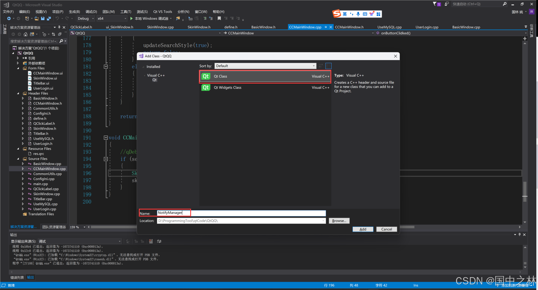Toggle word wrap in output pane
This screenshot has height=290, width=538.
(x=159, y=241)
